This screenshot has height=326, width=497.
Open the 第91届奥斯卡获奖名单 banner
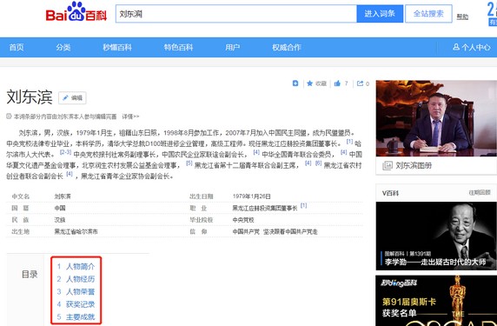436,301
